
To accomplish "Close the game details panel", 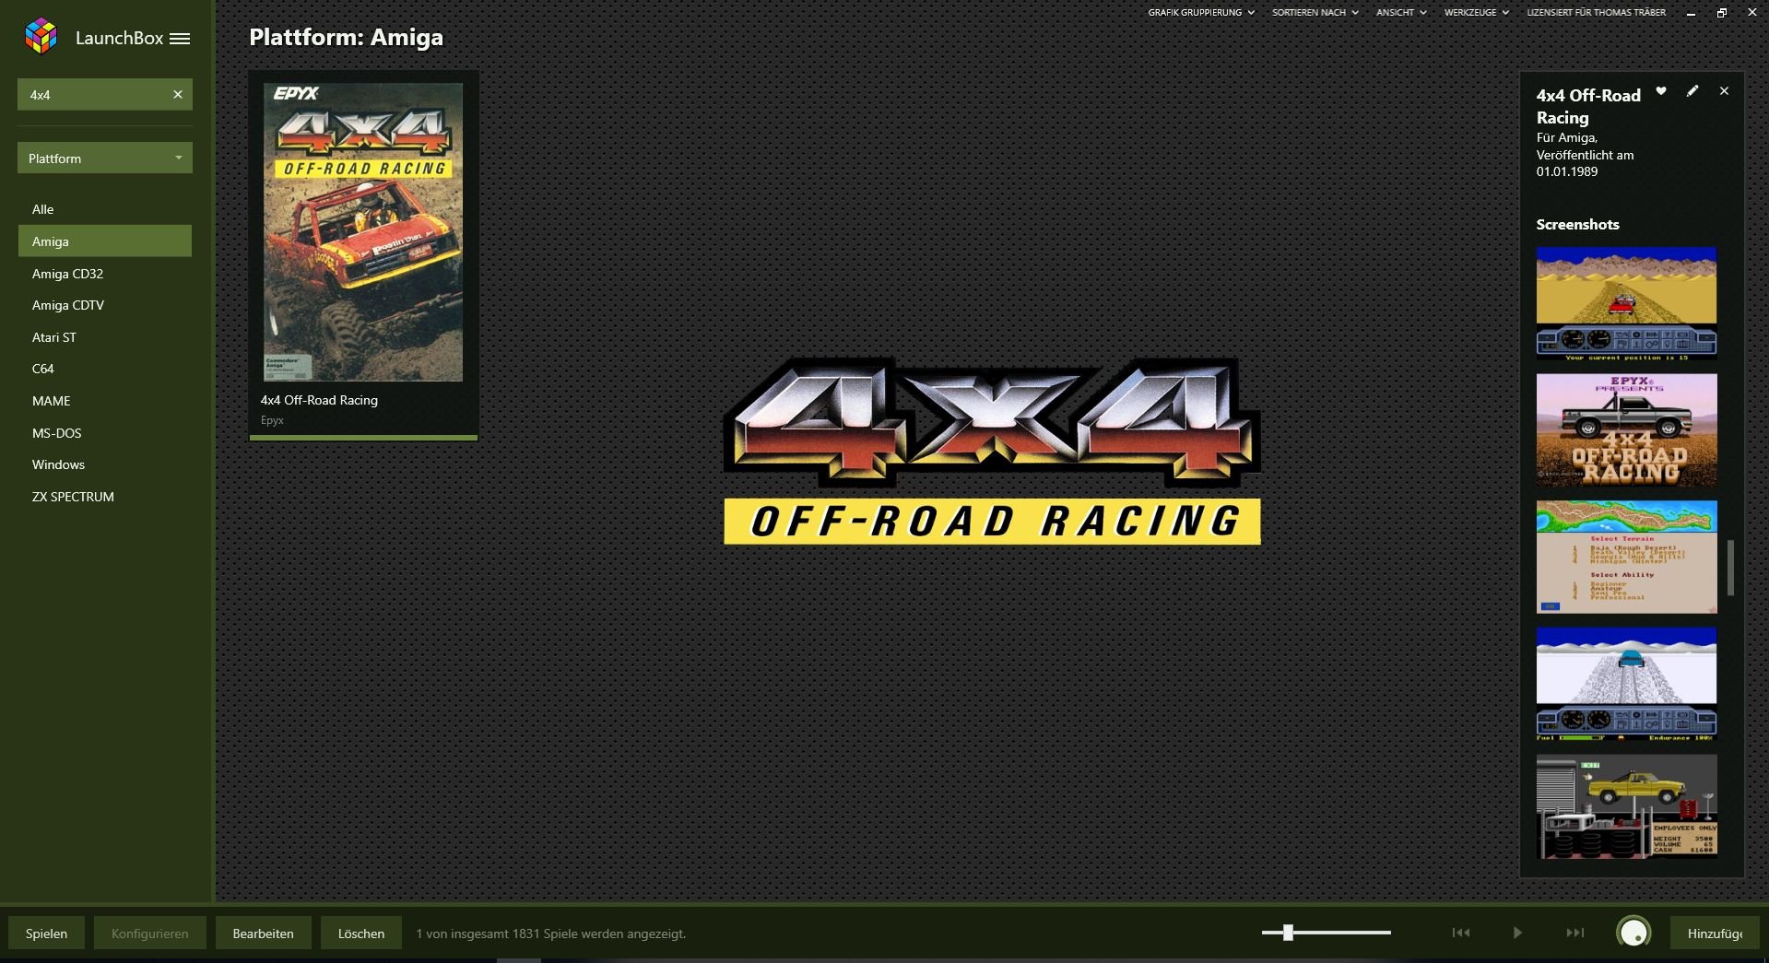I will click(1724, 91).
